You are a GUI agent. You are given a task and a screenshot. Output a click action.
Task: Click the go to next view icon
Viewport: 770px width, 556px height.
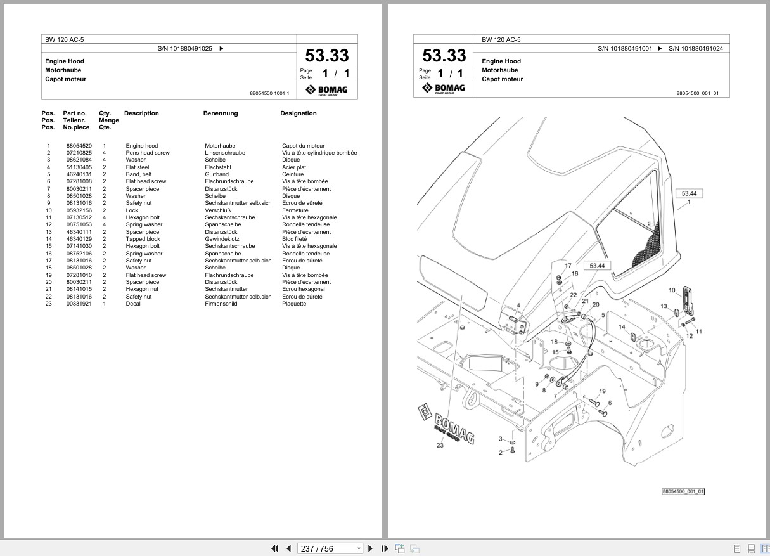[x=414, y=548]
